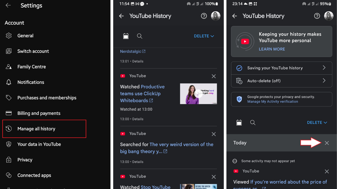This screenshot has height=189, width=337.
Task: Open the DELETE dropdown on middle history screen
Action: tap(204, 36)
